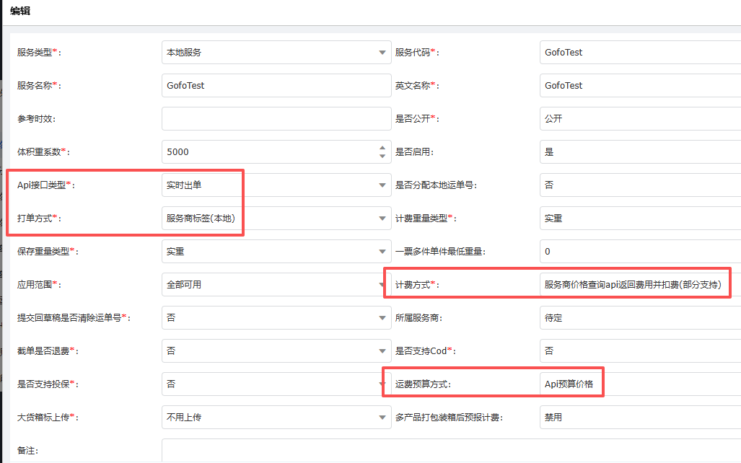This screenshot has width=741, height=463.
Task: Open the 大货箱标上传 dropdown arrow
Action: pyautogui.click(x=382, y=418)
